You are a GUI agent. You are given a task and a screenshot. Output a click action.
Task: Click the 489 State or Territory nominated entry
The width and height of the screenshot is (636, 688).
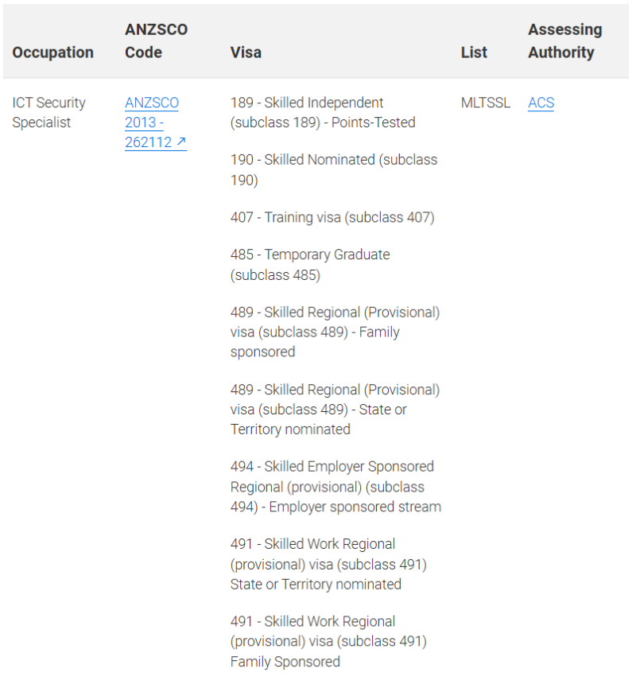335,410
